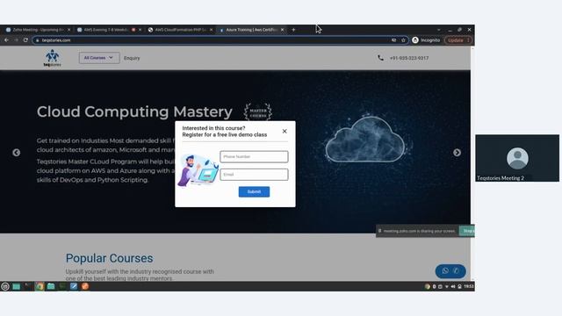The image size is (562, 316).
Task: Open the text editor icon in taskbar
Action: click(x=74, y=286)
